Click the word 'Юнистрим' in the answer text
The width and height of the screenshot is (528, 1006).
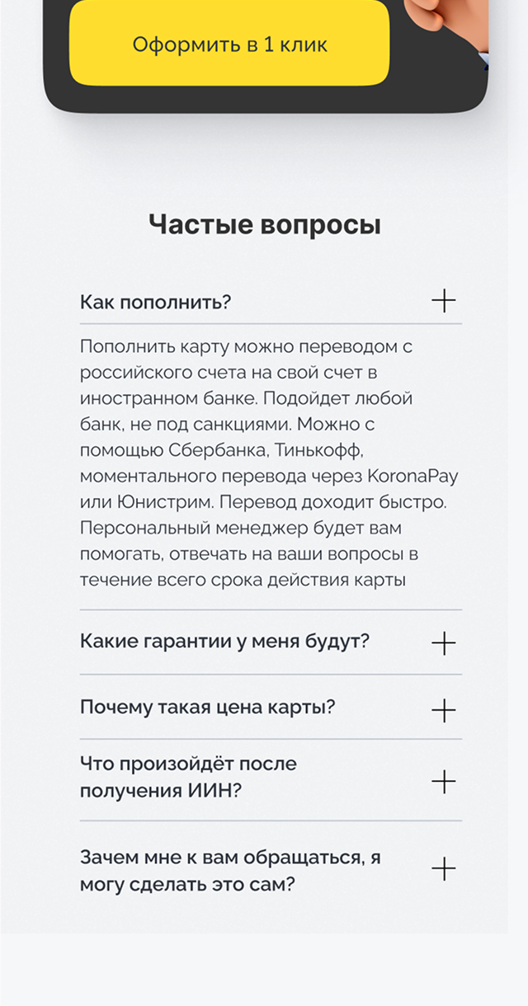[x=156, y=501]
